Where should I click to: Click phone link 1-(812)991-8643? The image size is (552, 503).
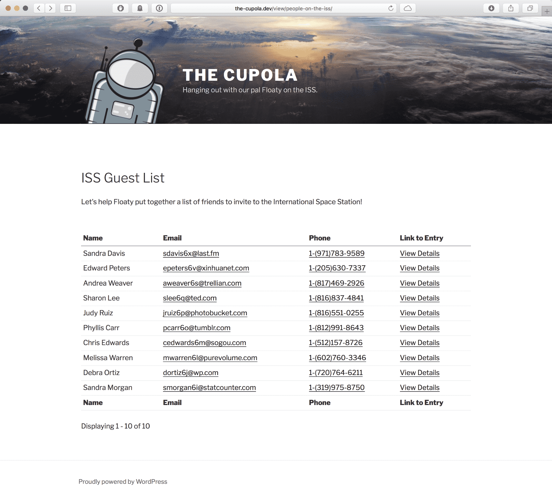coord(336,328)
